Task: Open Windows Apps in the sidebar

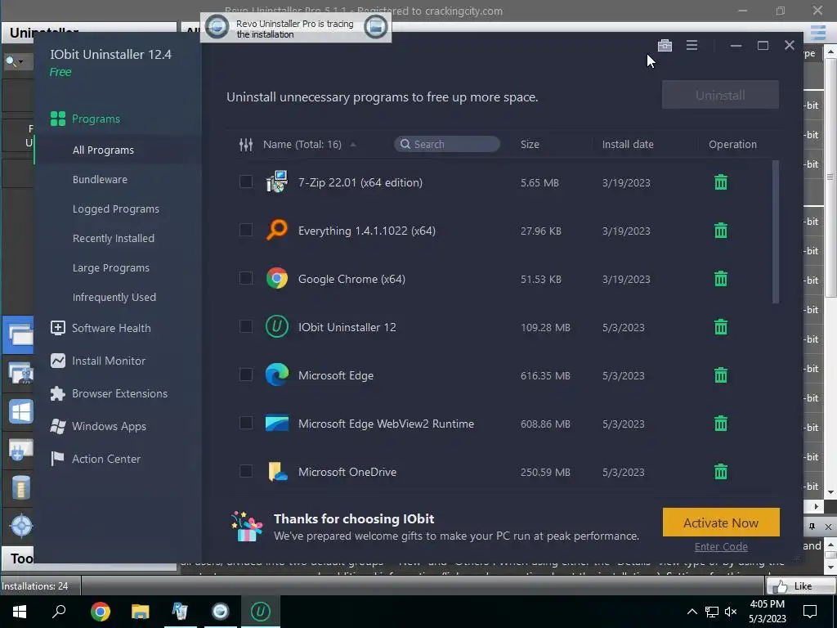Action: point(98,426)
